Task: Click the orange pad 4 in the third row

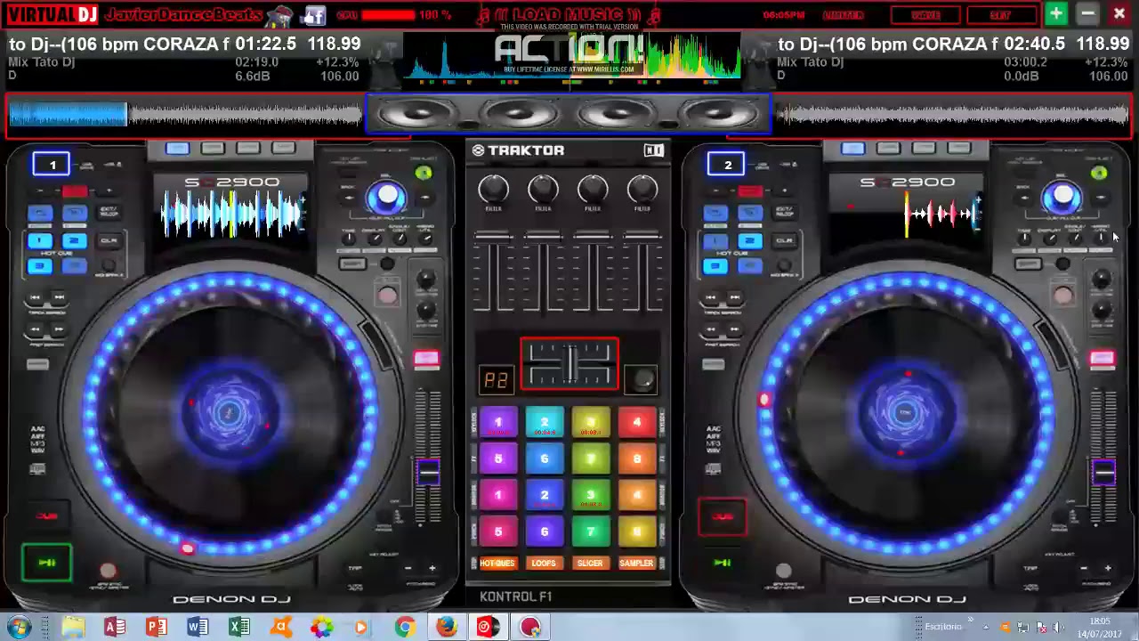Action: tap(636, 495)
